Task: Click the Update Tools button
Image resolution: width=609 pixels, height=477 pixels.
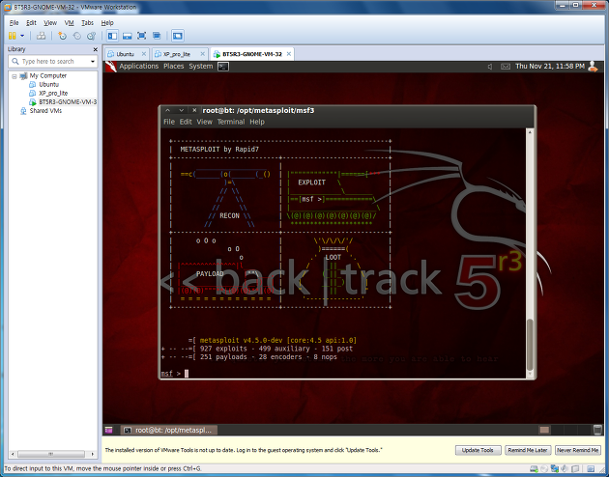Action: tap(478, 450)
